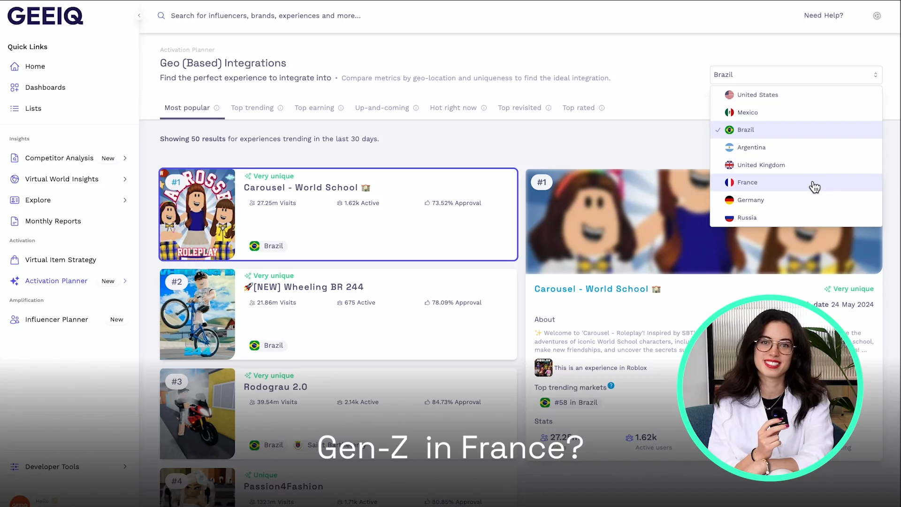Click the Roblox icon in detail panel
The width and height of the screenshot is (901, 507).
point(543,368)
